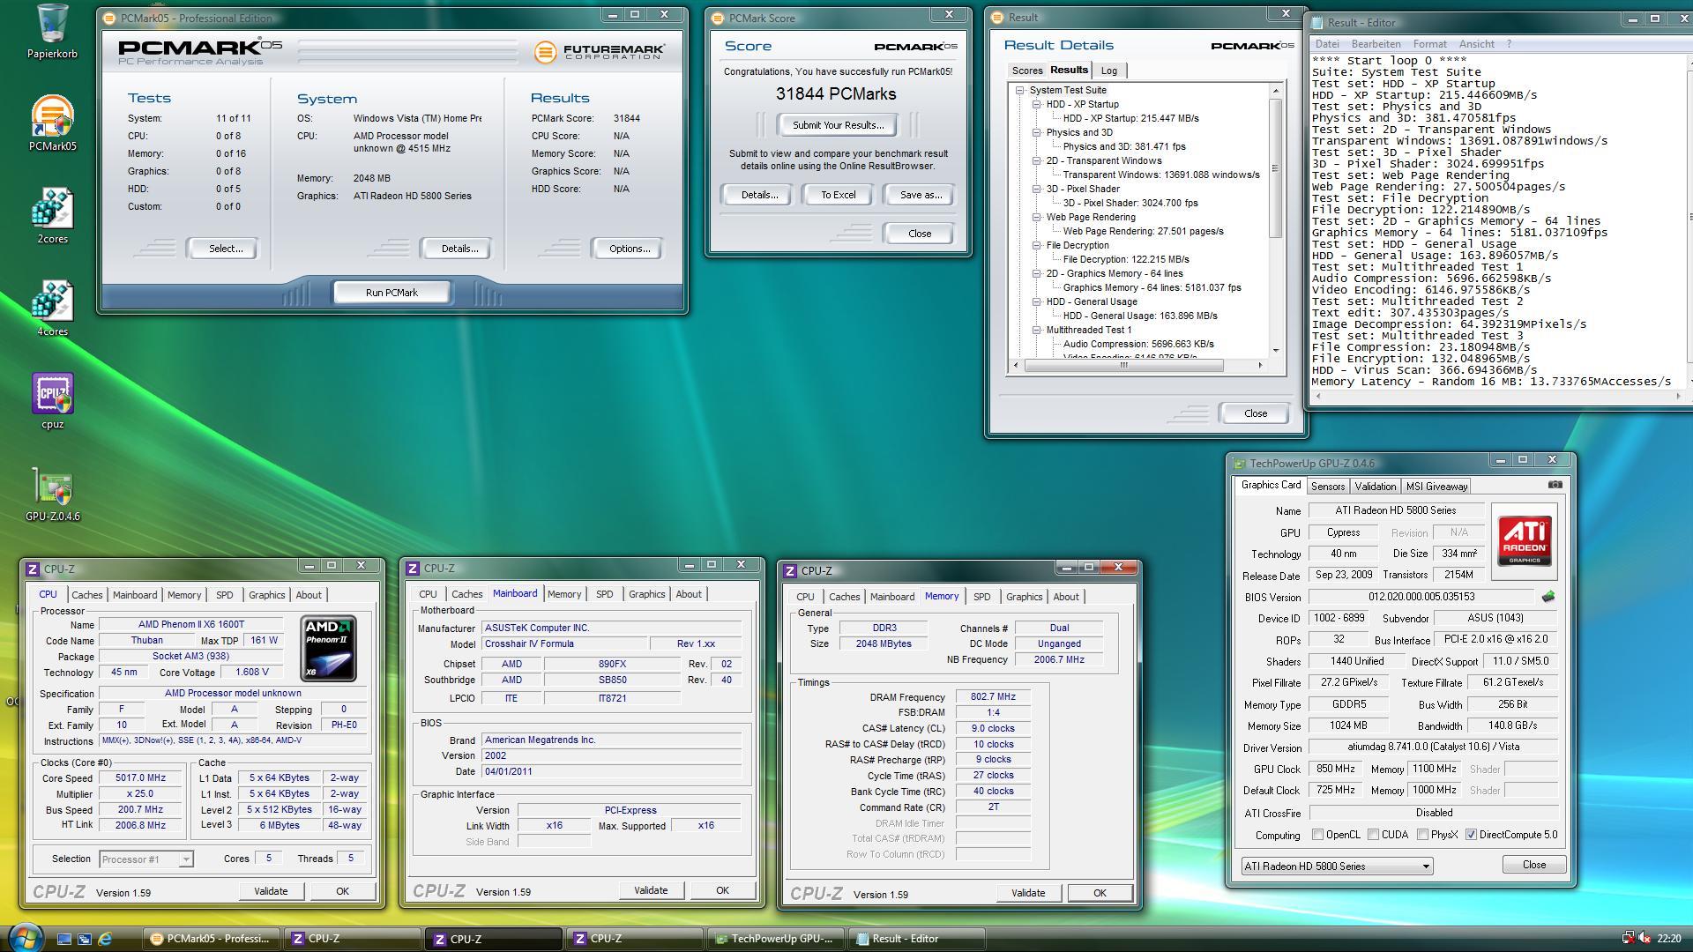This screenshot has height=952, width=1693.
Task: Click the Show Desktop quick launch icon
Action: (x=64, y=939)
